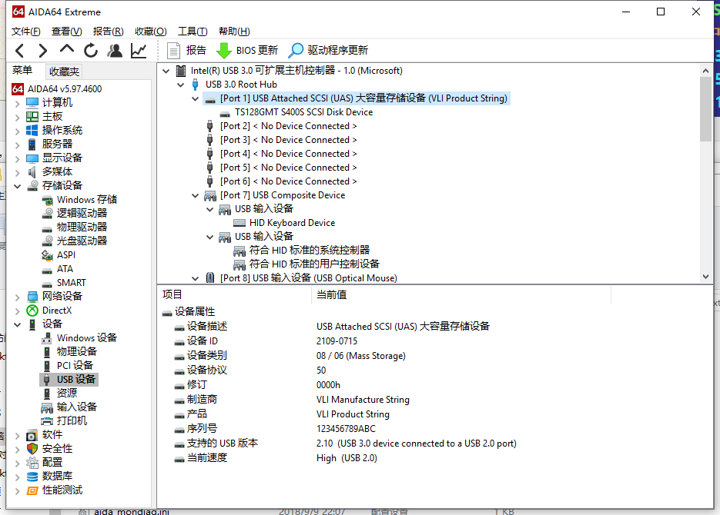Open the 文件(F) menu

[x=25, y=32]
